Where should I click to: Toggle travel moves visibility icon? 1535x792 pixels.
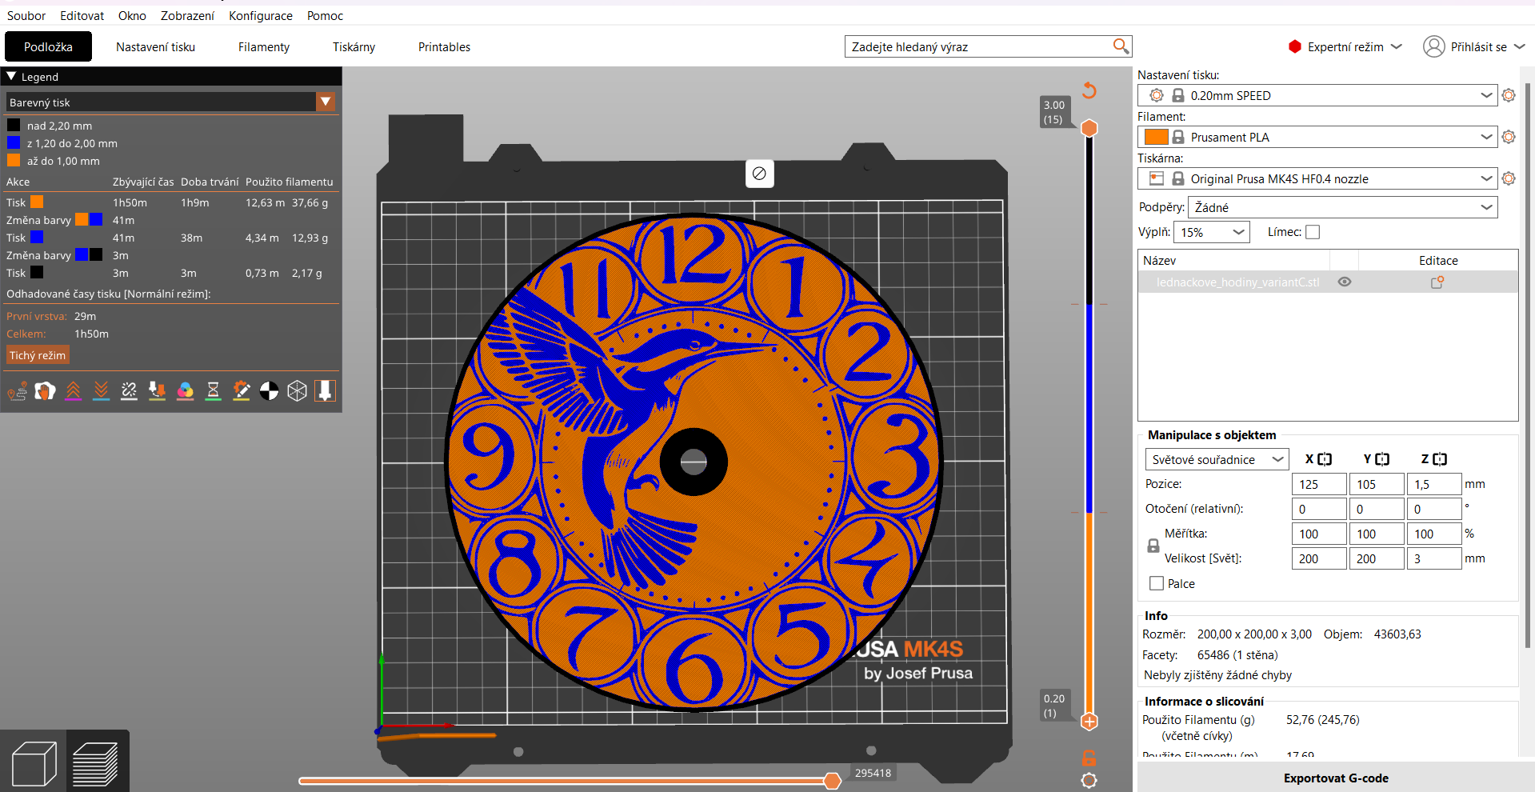18,390
